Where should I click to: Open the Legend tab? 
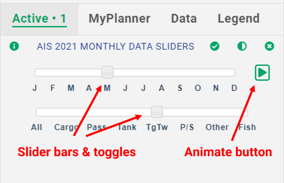(239, 19)
